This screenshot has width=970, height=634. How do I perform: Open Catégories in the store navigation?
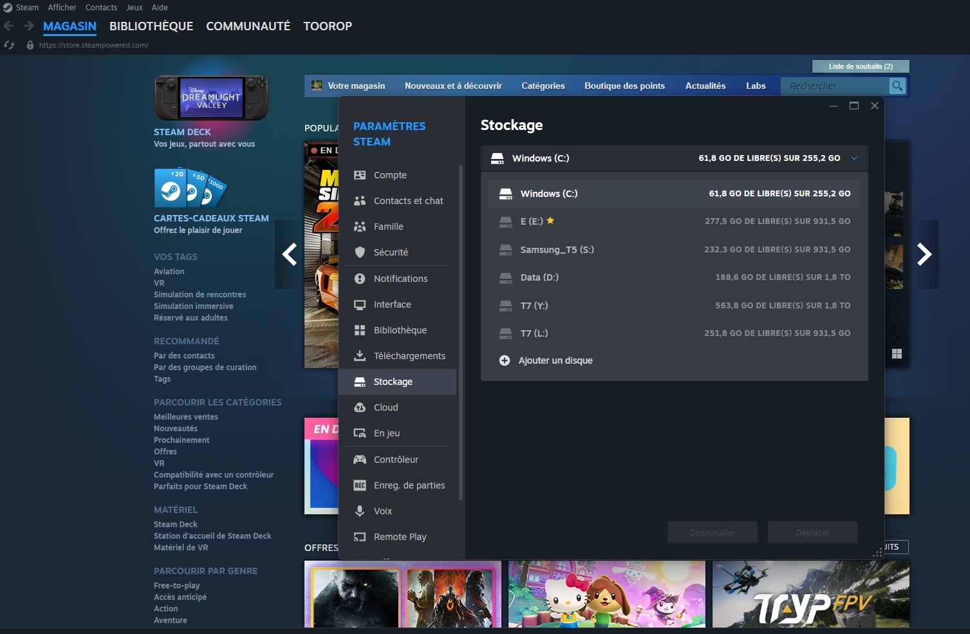point(543,86)
